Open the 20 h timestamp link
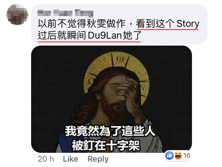 point(46,159)
